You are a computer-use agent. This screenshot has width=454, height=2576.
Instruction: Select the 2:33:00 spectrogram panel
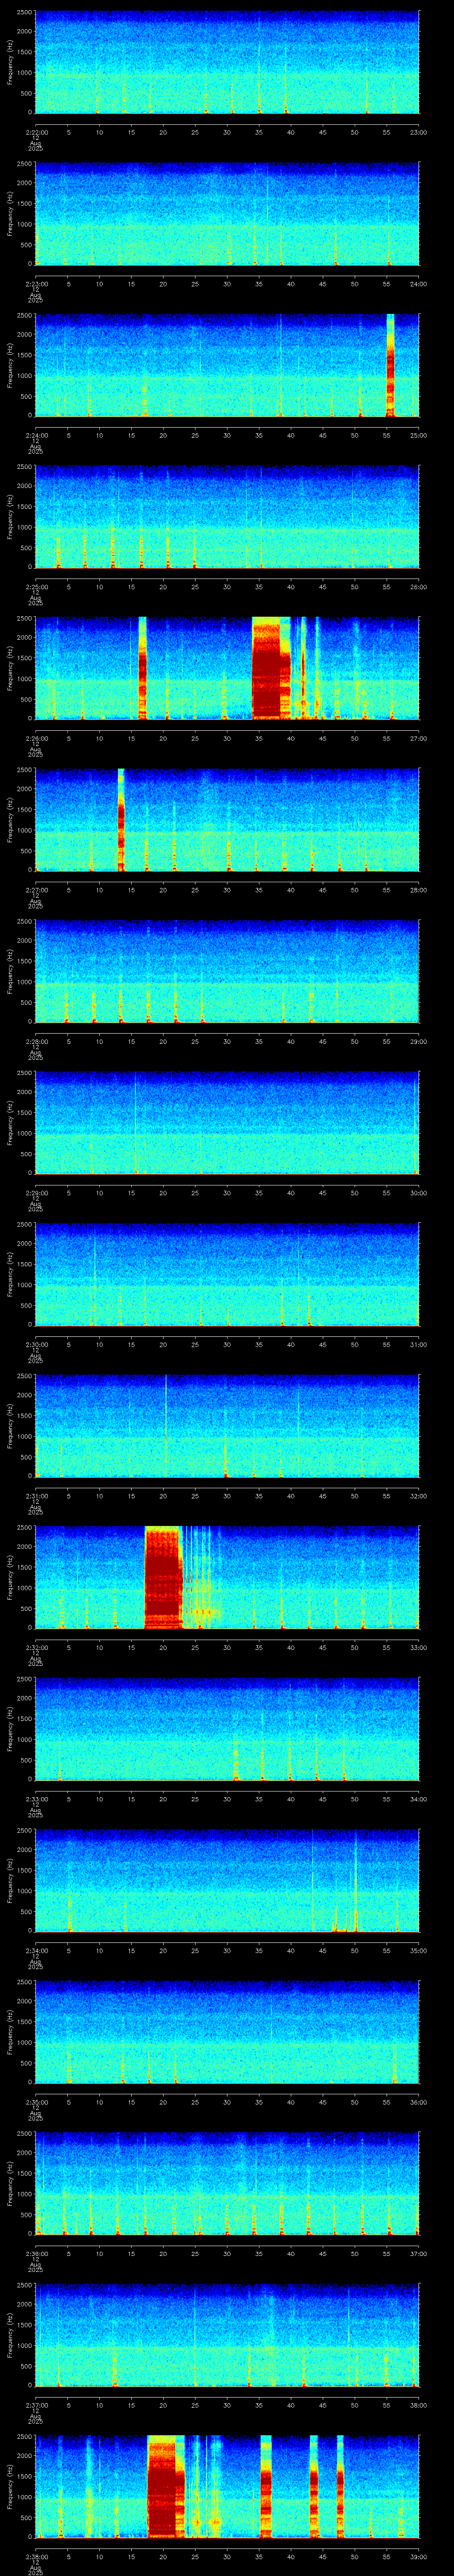[227, 1729]
